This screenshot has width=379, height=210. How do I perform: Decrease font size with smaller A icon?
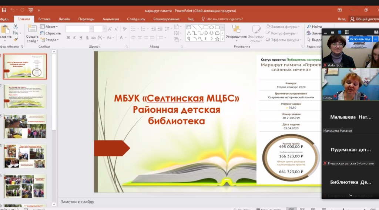(x=116, y=29)
